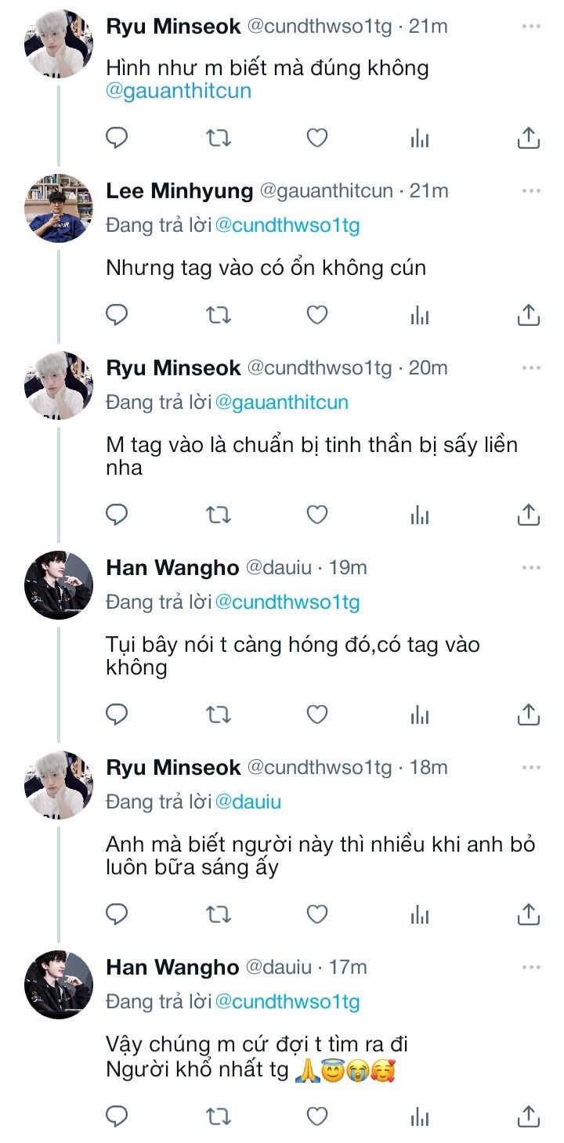Open more options on Ryu Minseok's first tweet
Viewport: 564px width, 1143px height.
pyautogui.click(x=531, y=26)
